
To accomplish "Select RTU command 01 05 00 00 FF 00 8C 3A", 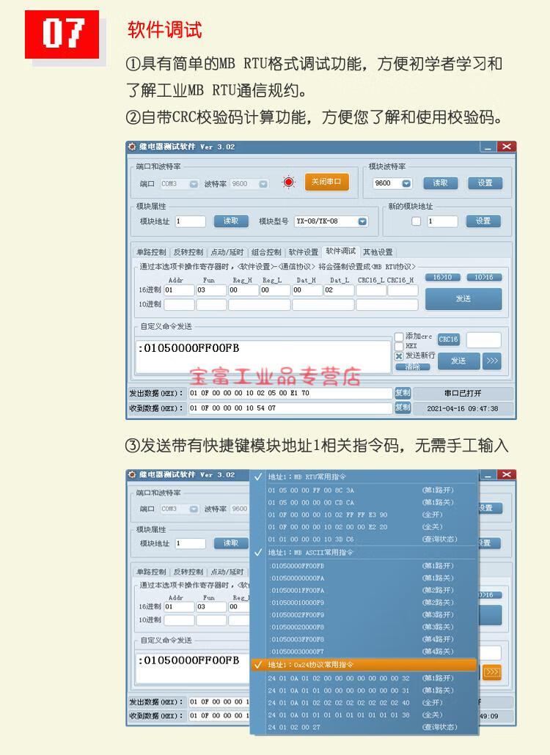I will 312,490.
